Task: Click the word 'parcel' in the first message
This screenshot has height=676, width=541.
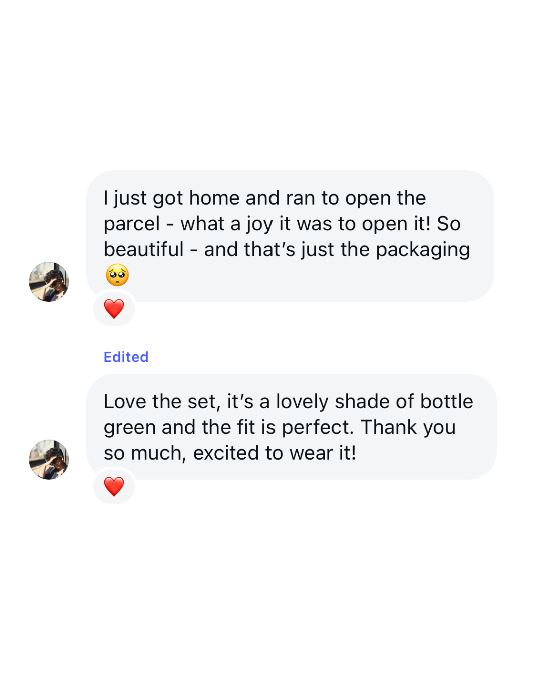Action: 131,224
